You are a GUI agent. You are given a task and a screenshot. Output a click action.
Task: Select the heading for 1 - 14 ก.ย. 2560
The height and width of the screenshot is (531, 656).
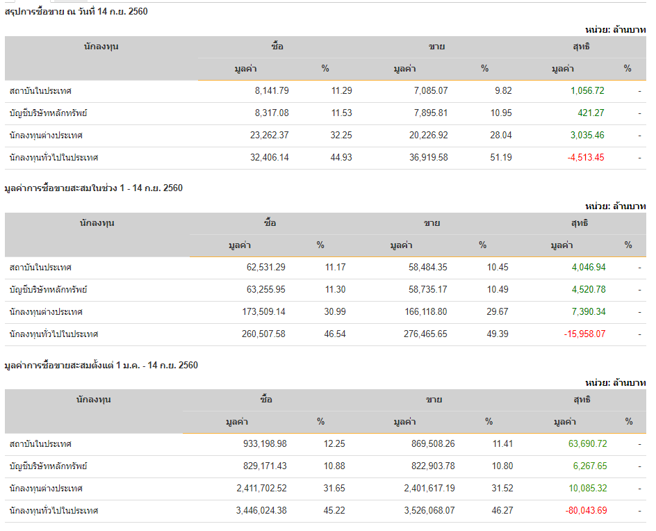(94, 188)
